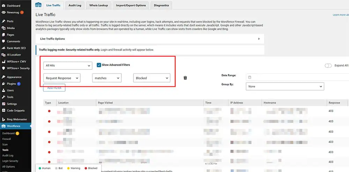This screenshot has width=349, height=172.
Task: Click the yellow Warning legend dot
Action: 68,168
